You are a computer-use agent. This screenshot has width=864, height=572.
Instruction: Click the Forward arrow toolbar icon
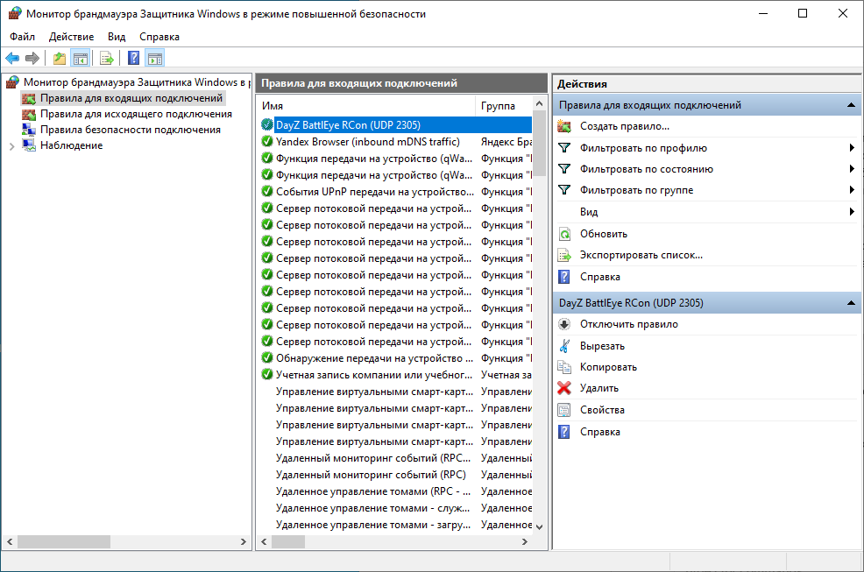tap(32, 58)
